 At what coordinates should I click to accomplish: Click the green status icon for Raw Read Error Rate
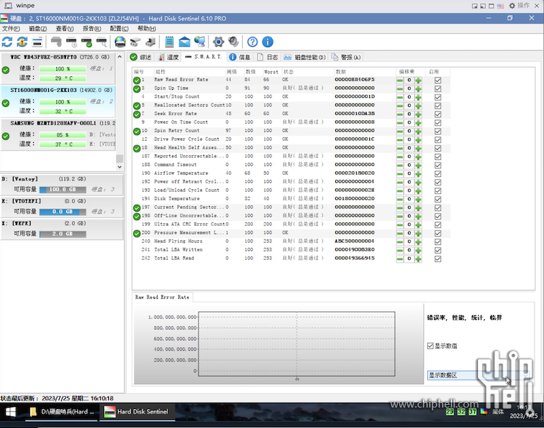[137, 80]
